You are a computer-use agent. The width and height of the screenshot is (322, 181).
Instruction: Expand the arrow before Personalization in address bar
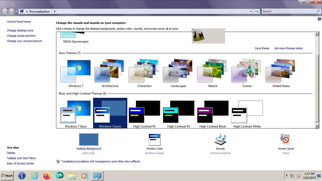coord(27,11)
